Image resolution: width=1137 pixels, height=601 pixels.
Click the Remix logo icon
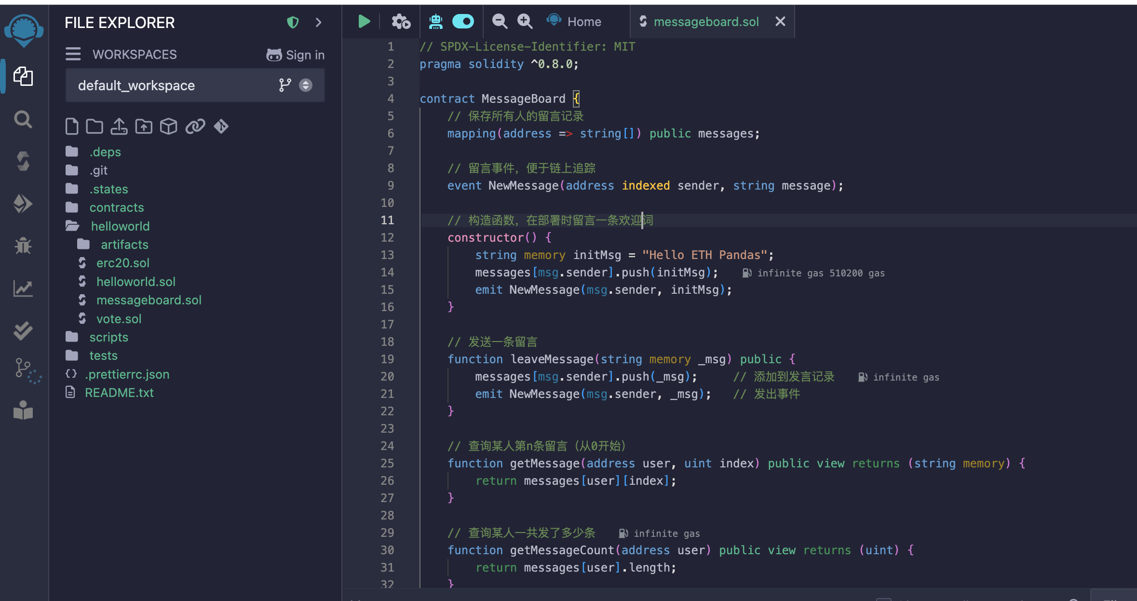24,30
